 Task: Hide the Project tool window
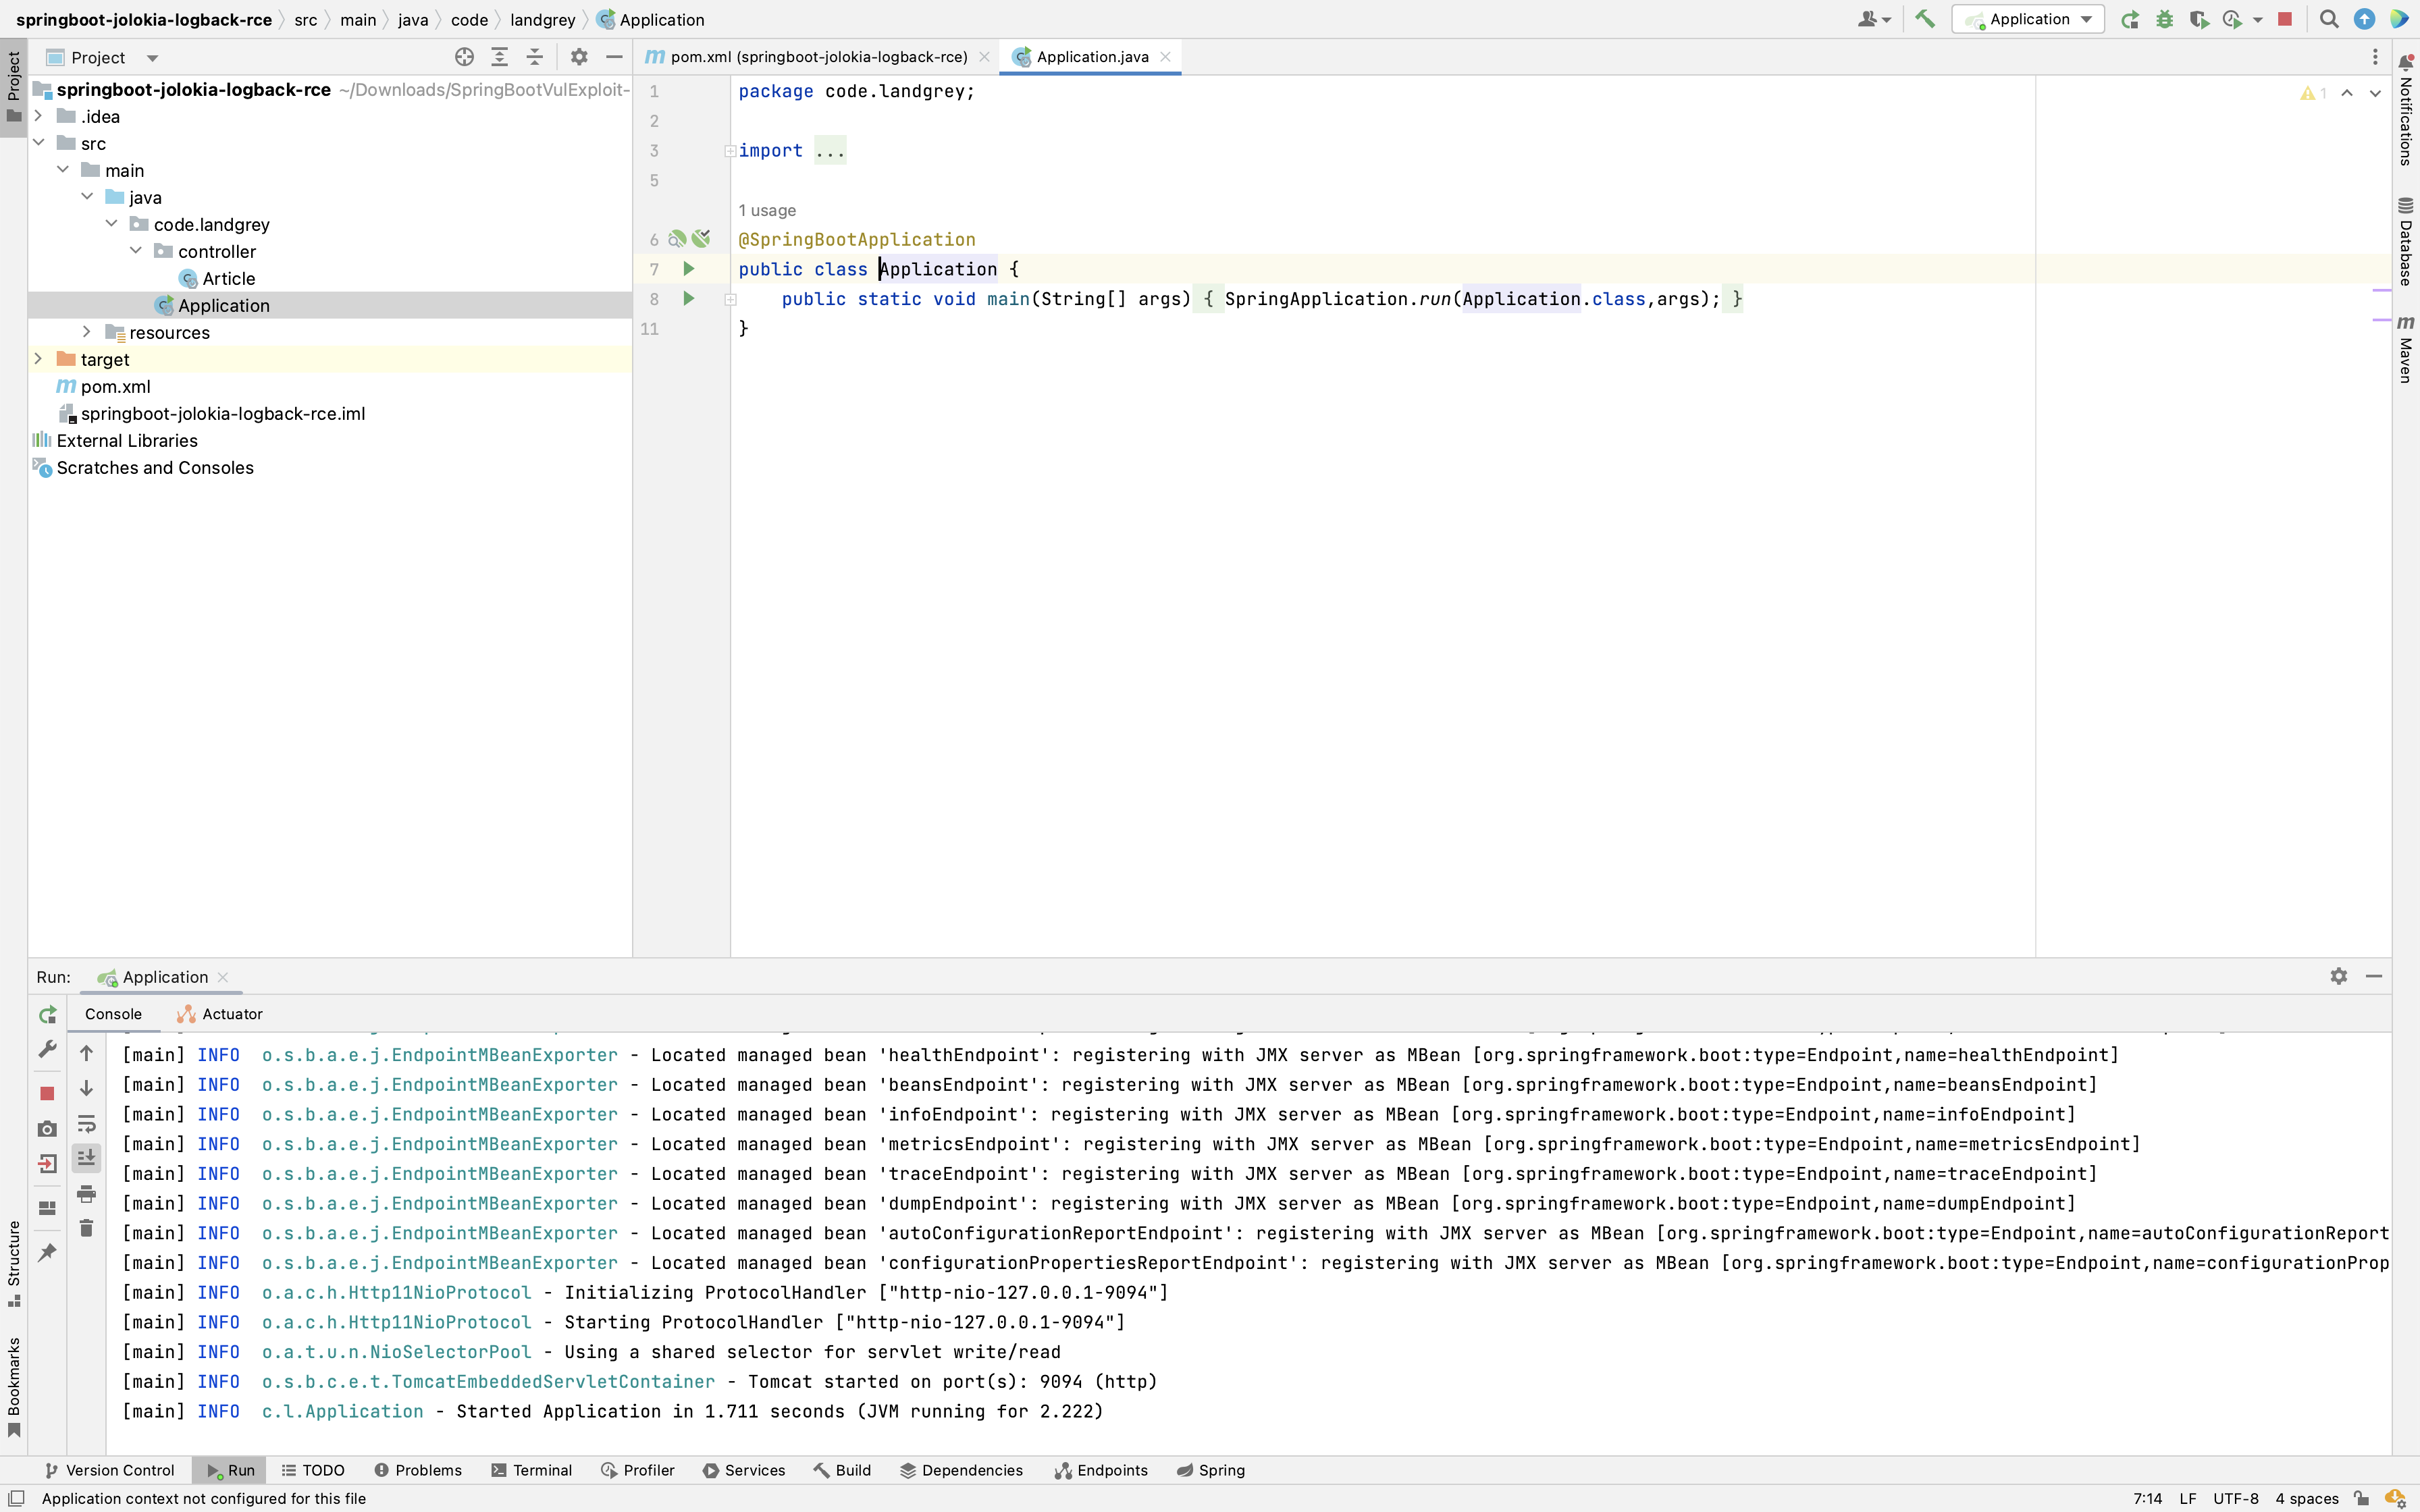614,57
